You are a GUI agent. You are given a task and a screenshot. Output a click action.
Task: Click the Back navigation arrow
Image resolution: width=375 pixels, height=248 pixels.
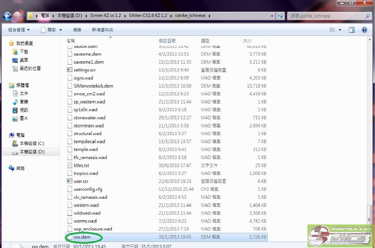point(7,15)
